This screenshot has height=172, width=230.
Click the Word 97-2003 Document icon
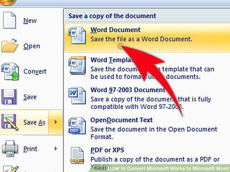[x=77, y=96]
